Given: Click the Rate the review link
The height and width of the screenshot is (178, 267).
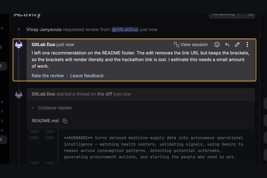Looking at the screenshot, I should coord(48,76).
